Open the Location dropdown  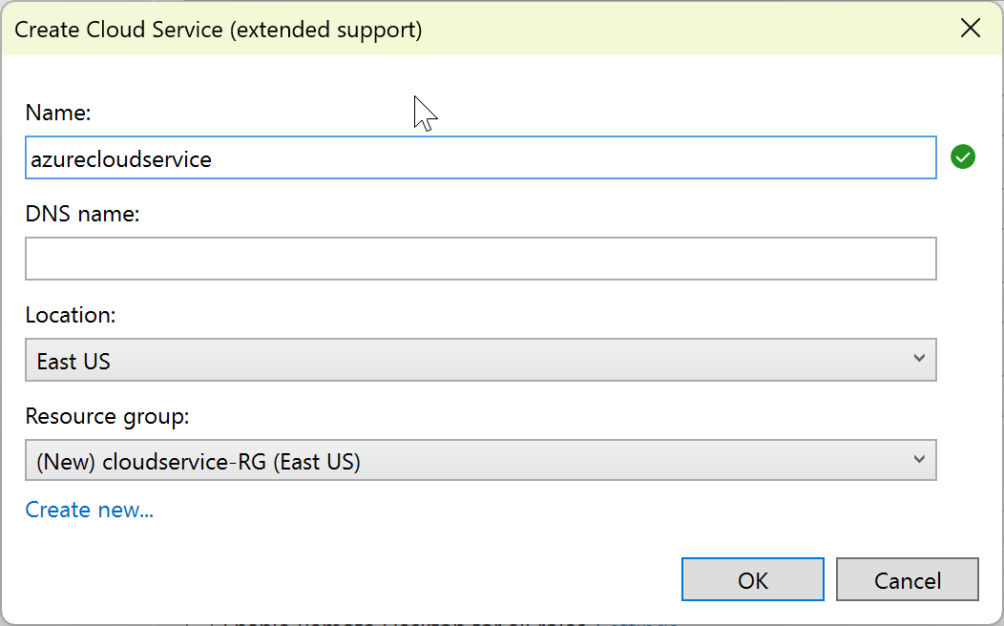click(480, 360)
